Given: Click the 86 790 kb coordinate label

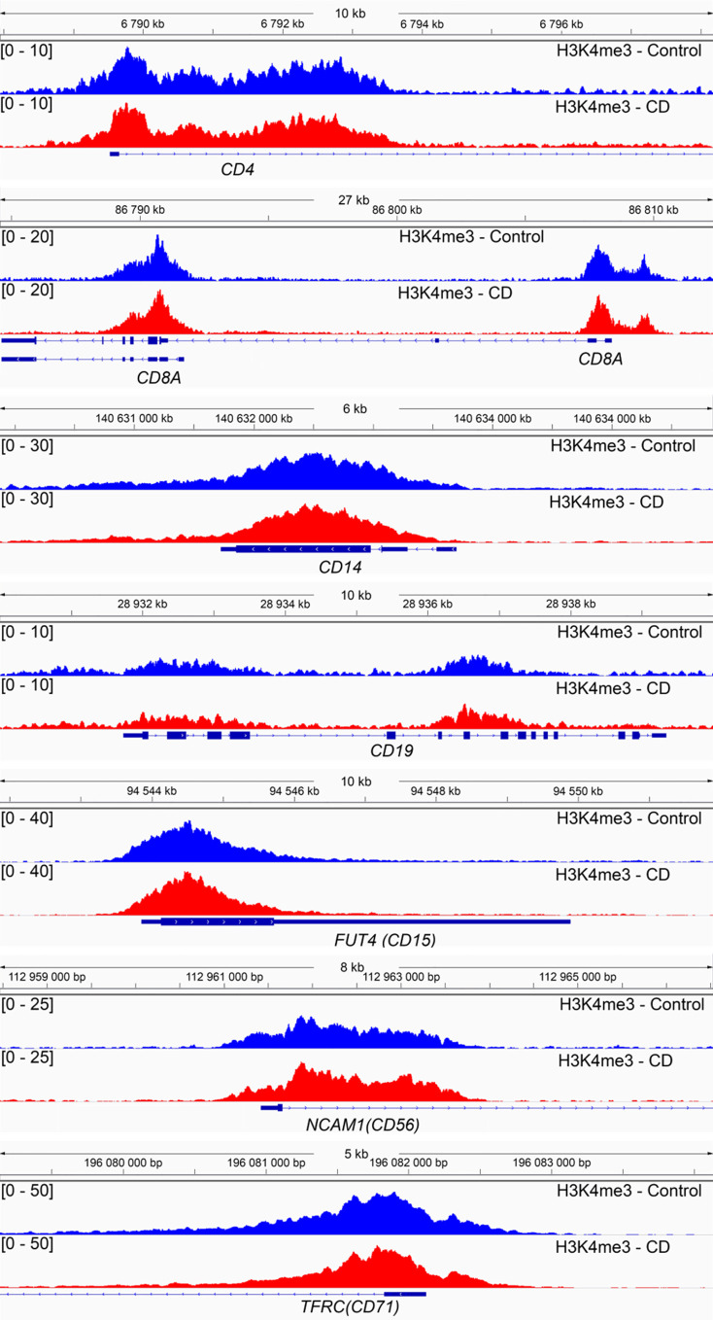Looking at the screenshot, I should coord(139,209).
